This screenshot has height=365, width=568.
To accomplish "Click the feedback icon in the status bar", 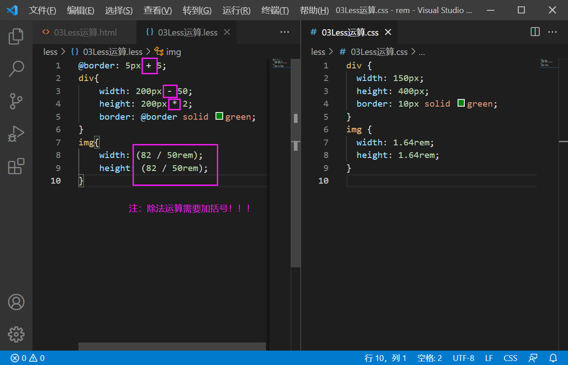I will (533, 358).
